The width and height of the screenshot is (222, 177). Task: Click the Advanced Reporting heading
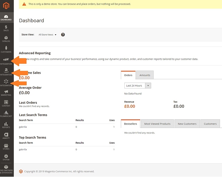35,53
